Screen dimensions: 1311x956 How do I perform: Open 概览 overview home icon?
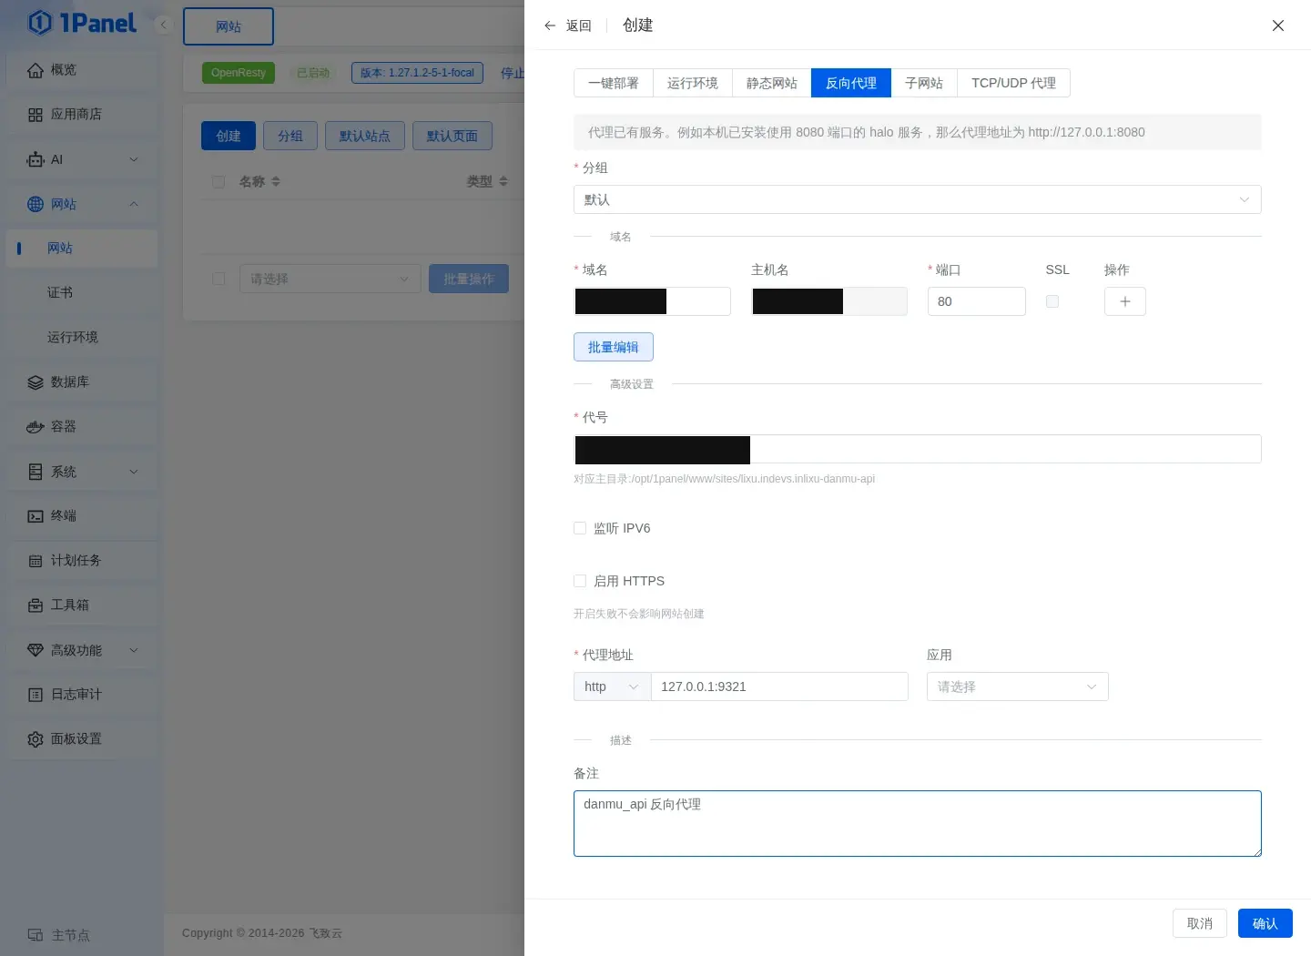tap(36, 70)
